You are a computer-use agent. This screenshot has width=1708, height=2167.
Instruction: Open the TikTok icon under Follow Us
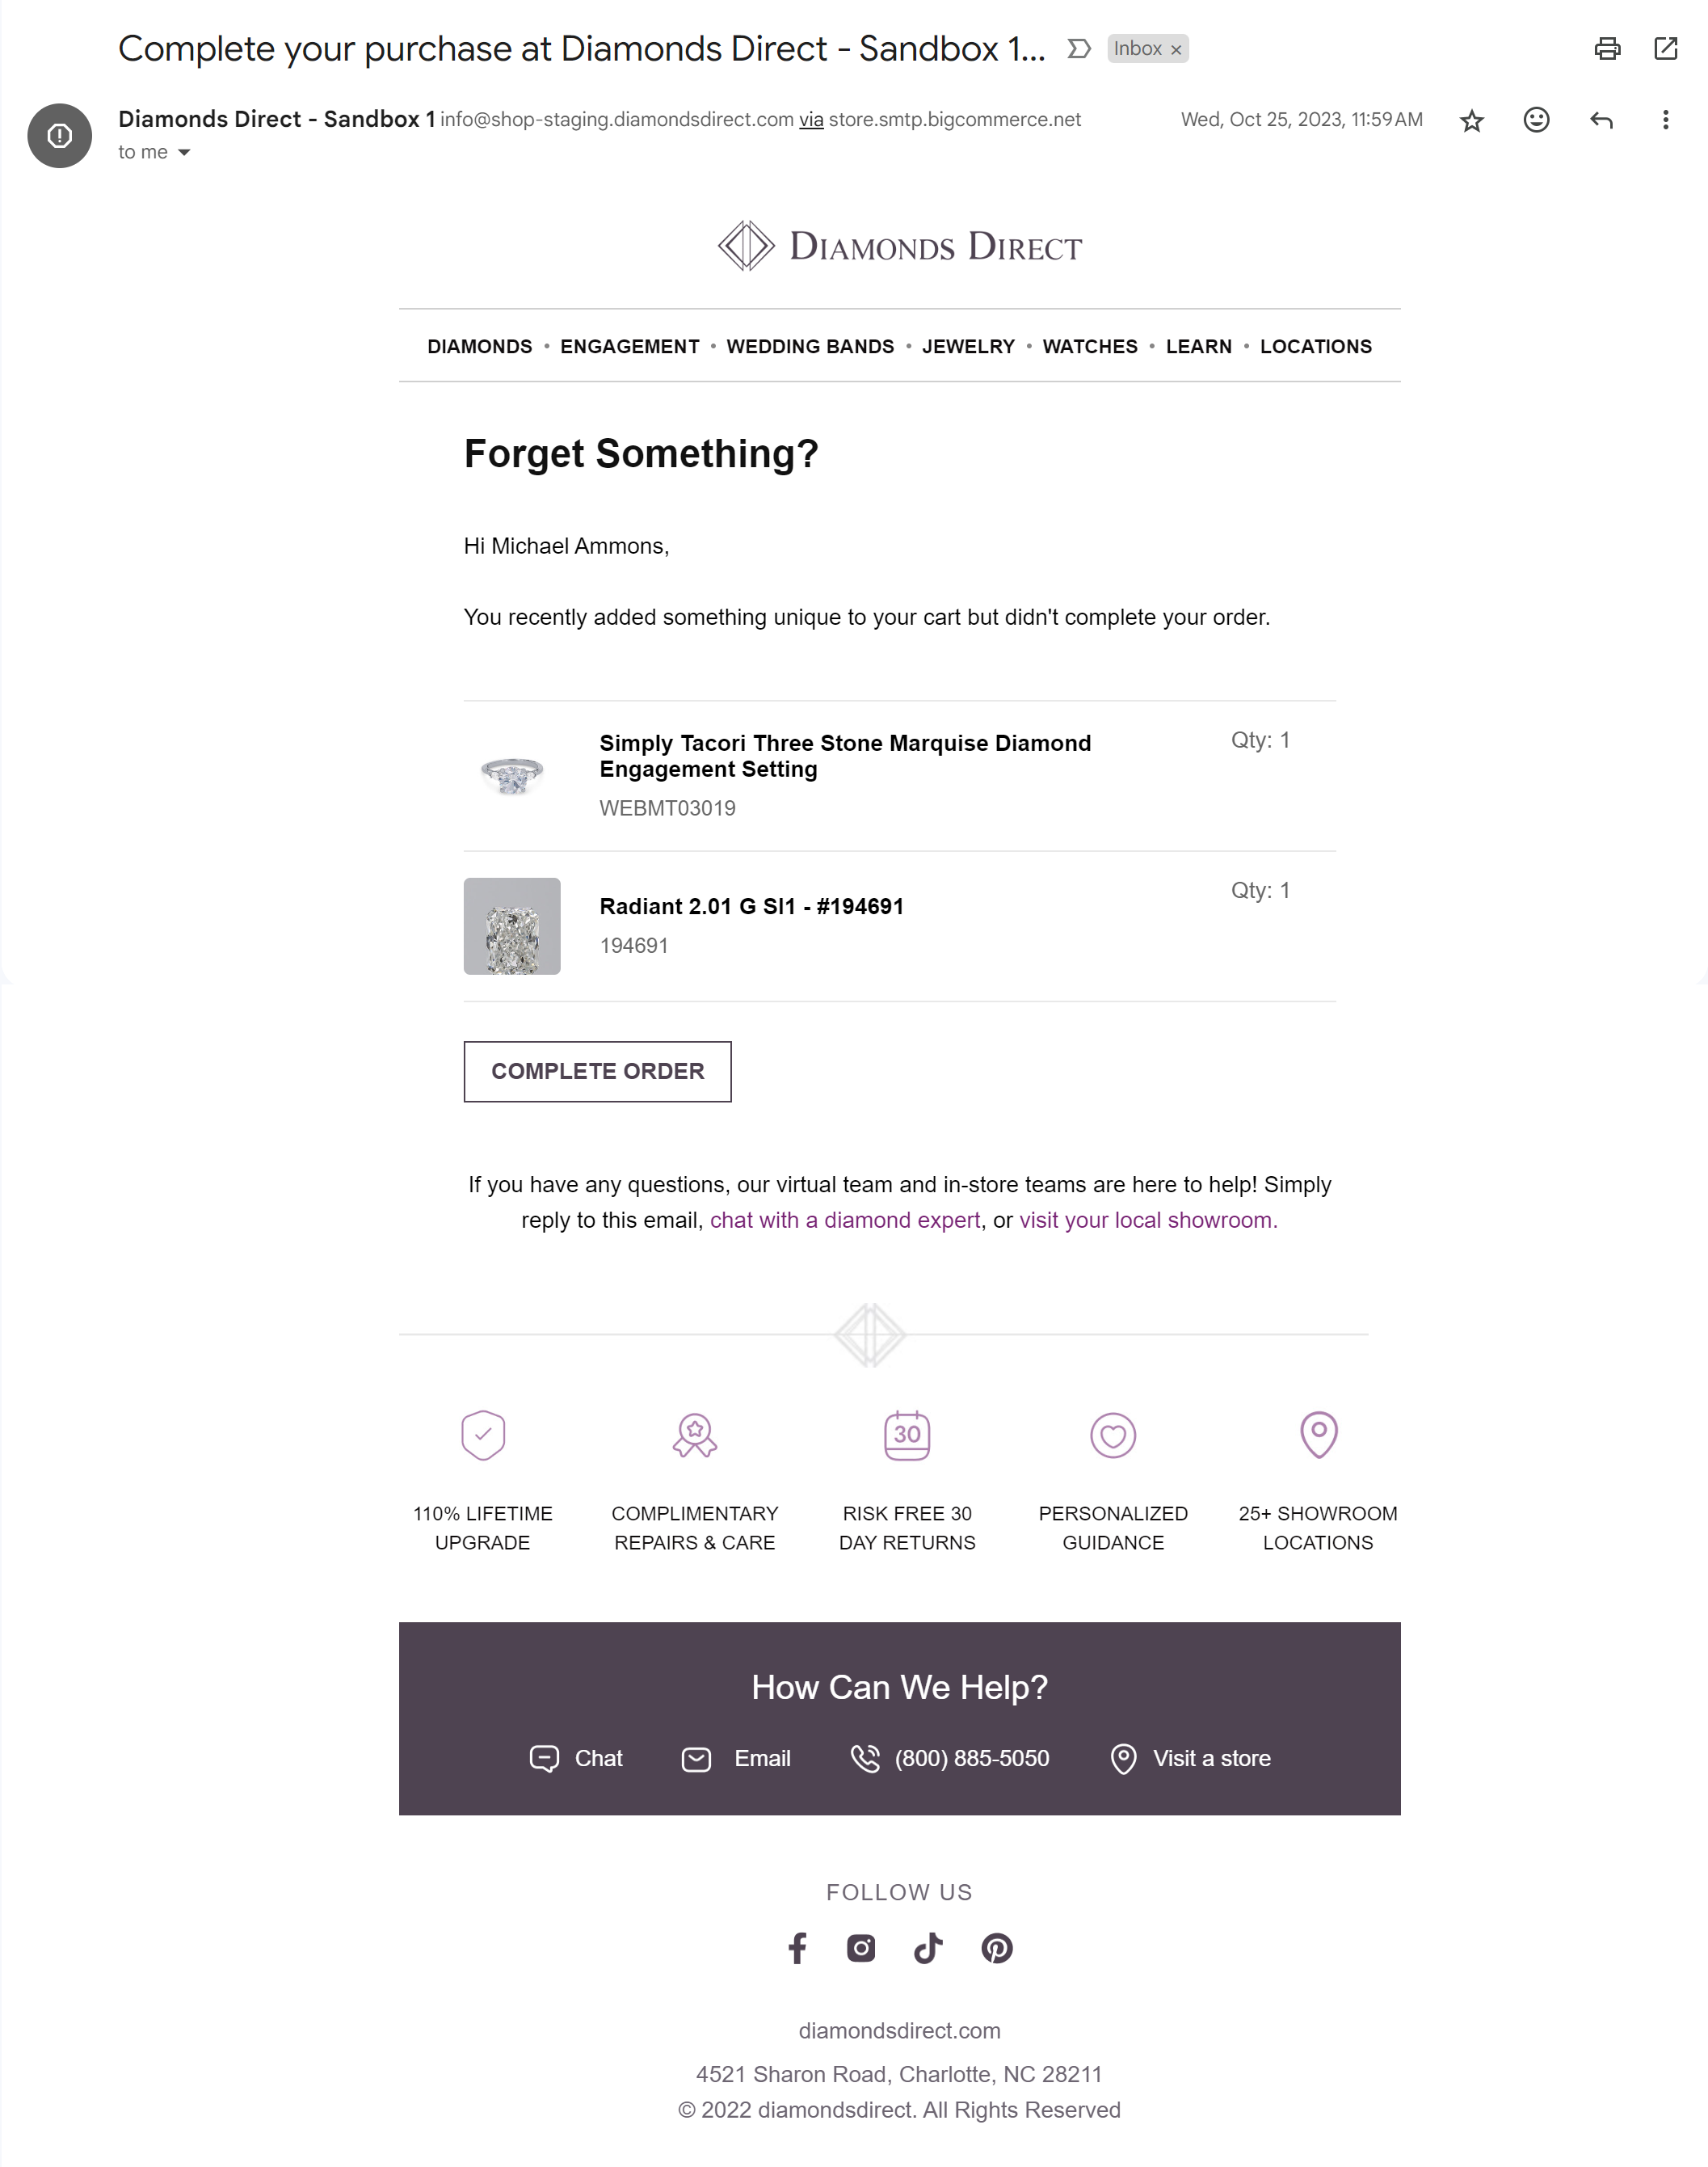tap(928, 1948)
